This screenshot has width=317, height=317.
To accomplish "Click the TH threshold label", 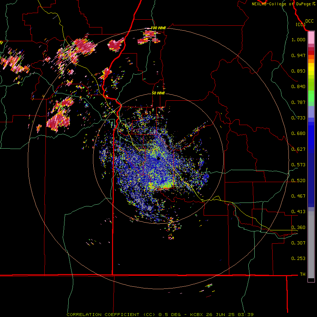I will (303, 274).
